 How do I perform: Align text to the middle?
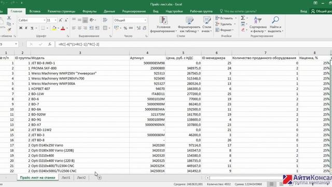click(79, 20)
